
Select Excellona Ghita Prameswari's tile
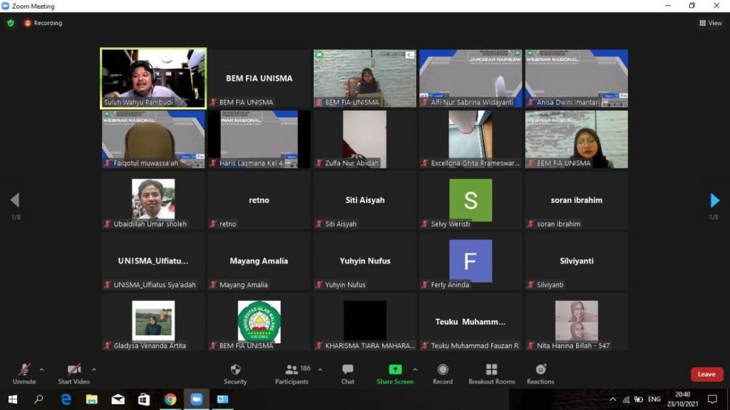[471, 139]
